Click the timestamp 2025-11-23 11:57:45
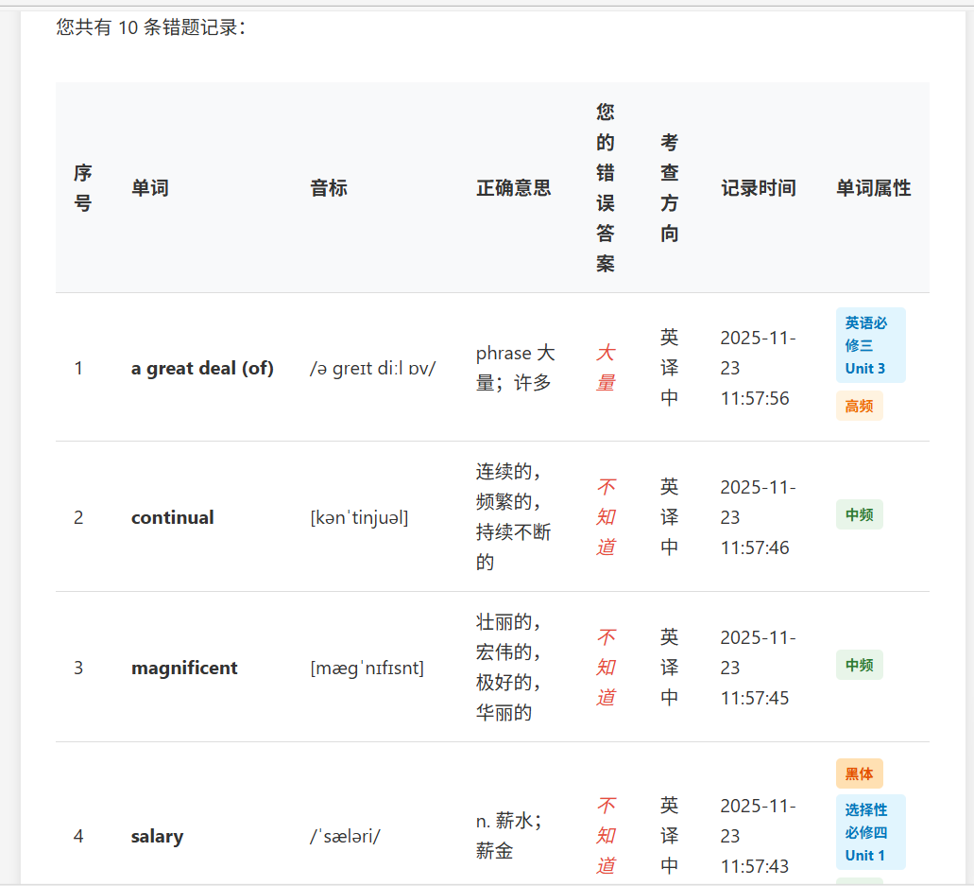 pos(758,668)
